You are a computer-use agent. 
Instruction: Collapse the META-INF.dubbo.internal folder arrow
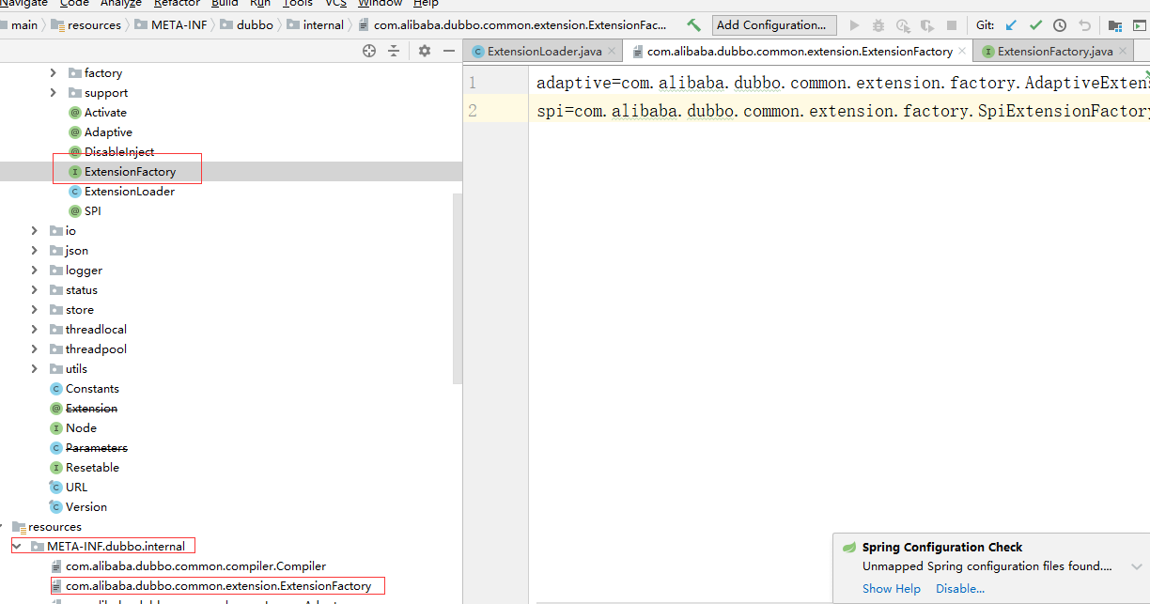click(x=18, y=546)
